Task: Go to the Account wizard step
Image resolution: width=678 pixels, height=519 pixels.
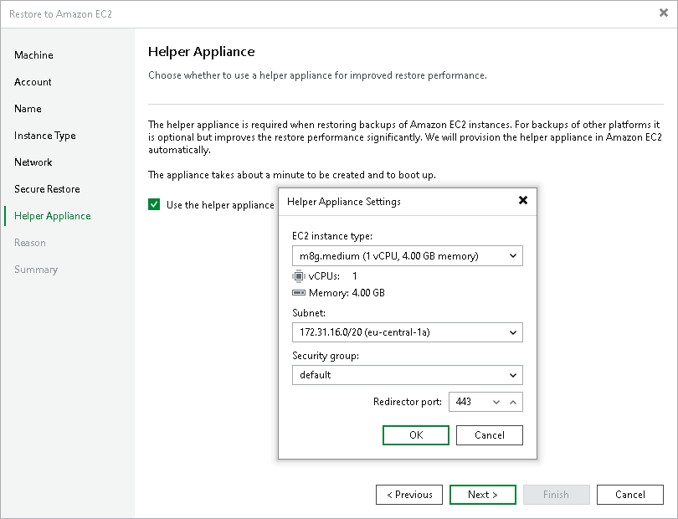Action: point(33,82)
